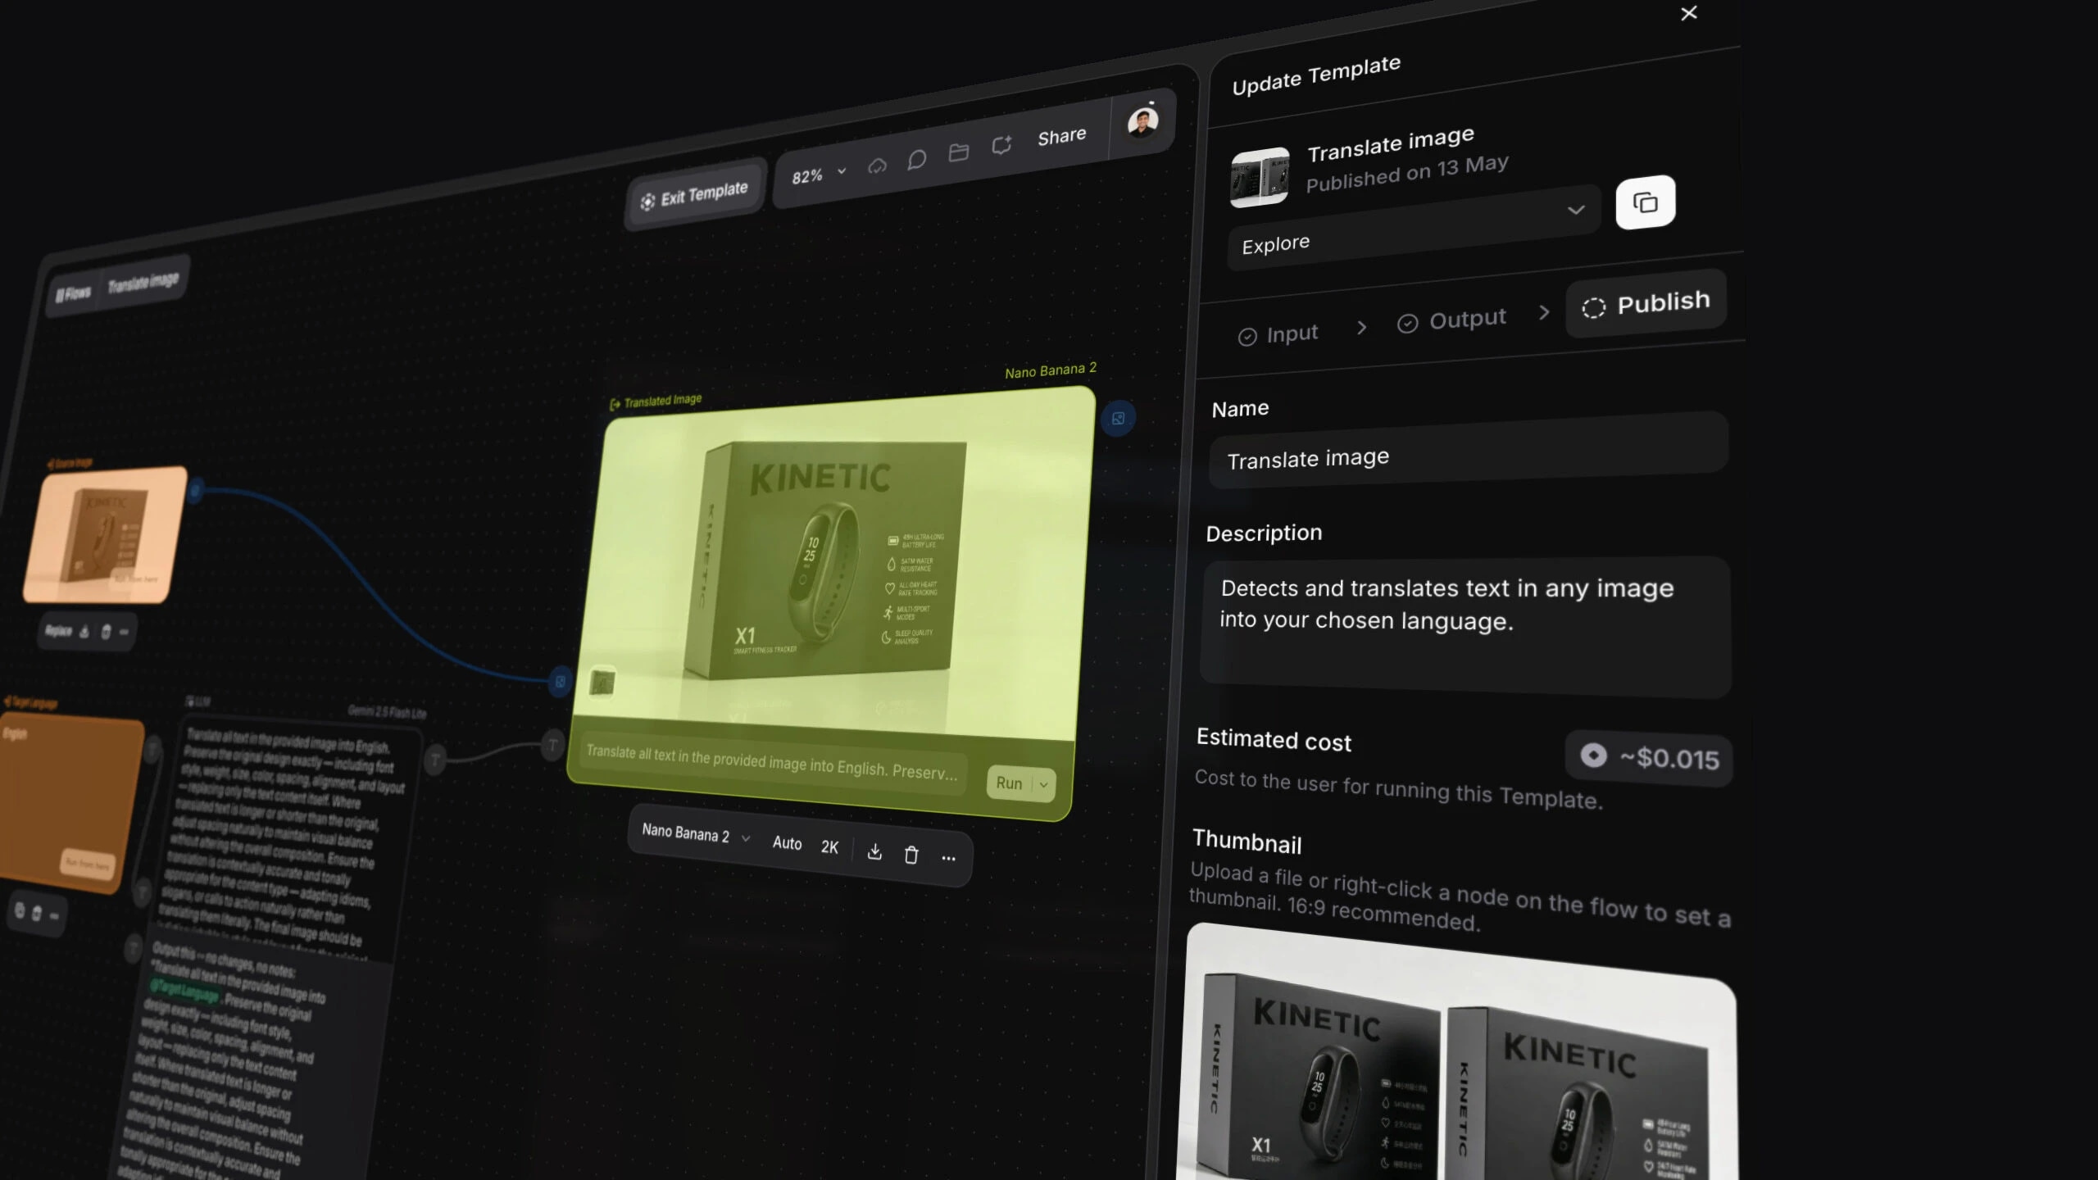Click Run from here on Target Language node

(88, 863)
